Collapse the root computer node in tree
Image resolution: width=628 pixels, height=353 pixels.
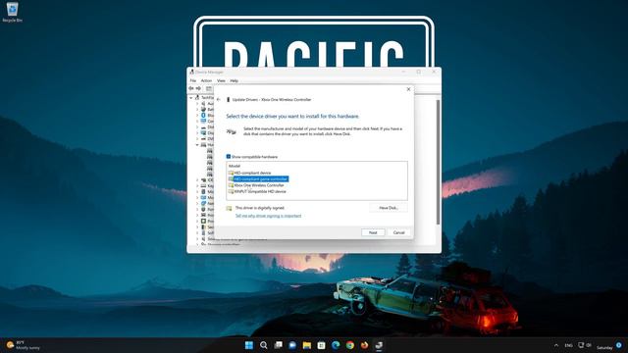191,98
